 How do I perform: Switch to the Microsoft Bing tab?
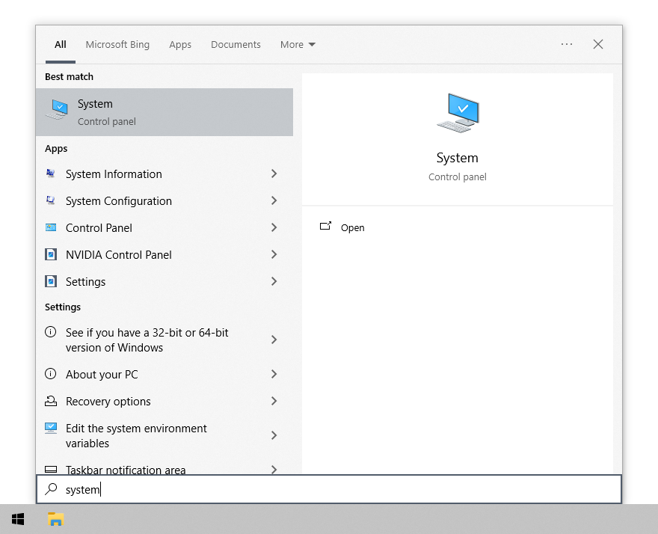(117, 45)
